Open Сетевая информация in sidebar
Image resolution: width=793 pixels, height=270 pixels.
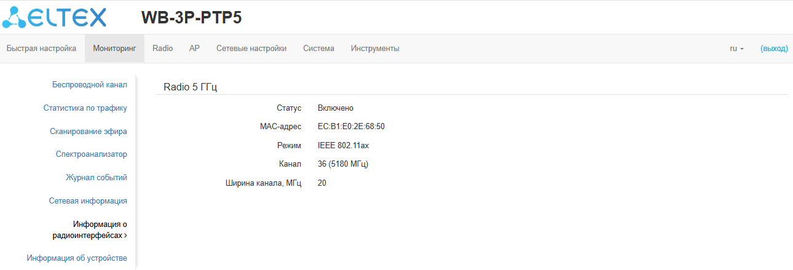click(88, 201)
